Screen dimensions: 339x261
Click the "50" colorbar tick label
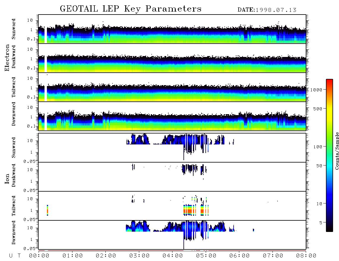[x=319, y=166]
